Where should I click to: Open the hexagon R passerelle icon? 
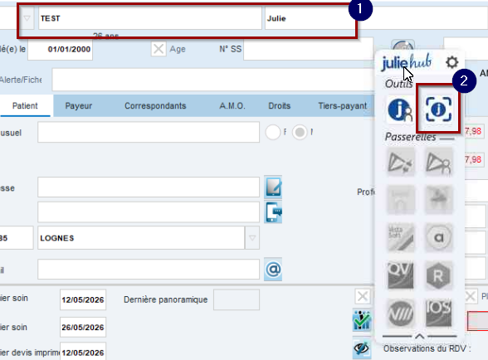click(438, 275)
